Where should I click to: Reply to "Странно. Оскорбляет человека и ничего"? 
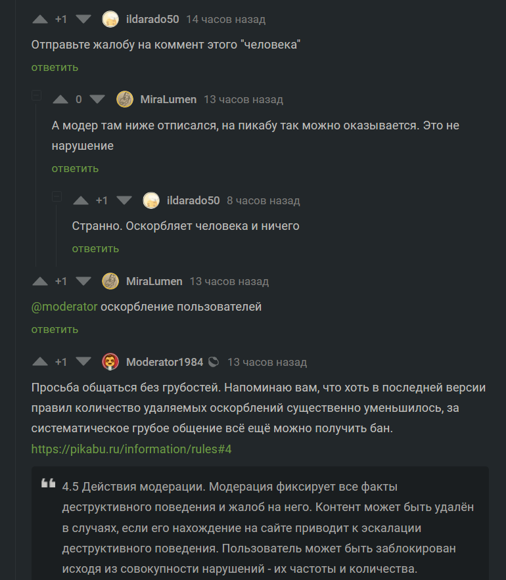click(x=95, y=248)
